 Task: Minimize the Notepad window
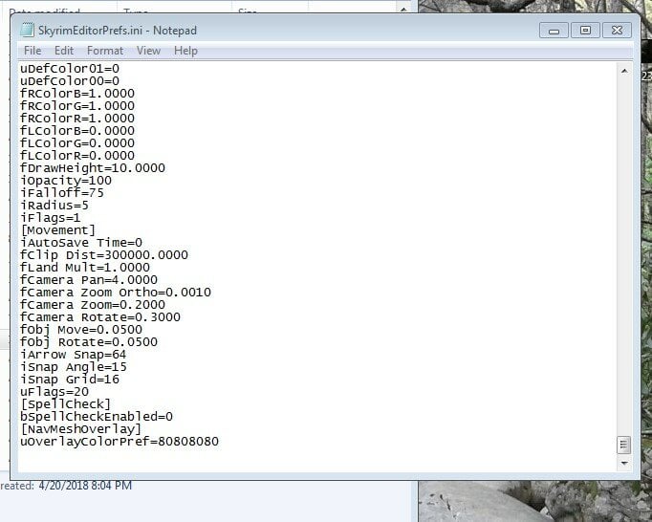point(554,31)
